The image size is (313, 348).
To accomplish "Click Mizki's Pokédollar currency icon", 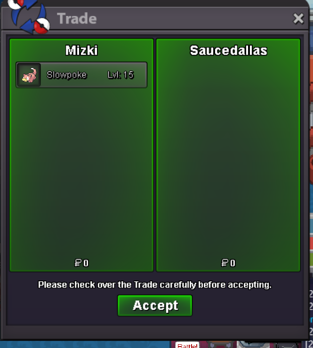I will pos(78,263).
